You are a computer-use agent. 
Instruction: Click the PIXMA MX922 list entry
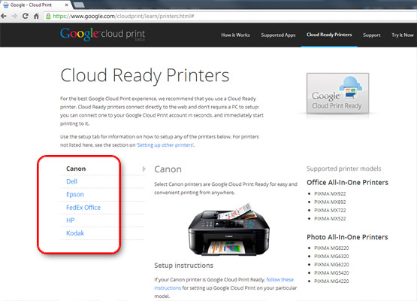(x=330, y=193)
